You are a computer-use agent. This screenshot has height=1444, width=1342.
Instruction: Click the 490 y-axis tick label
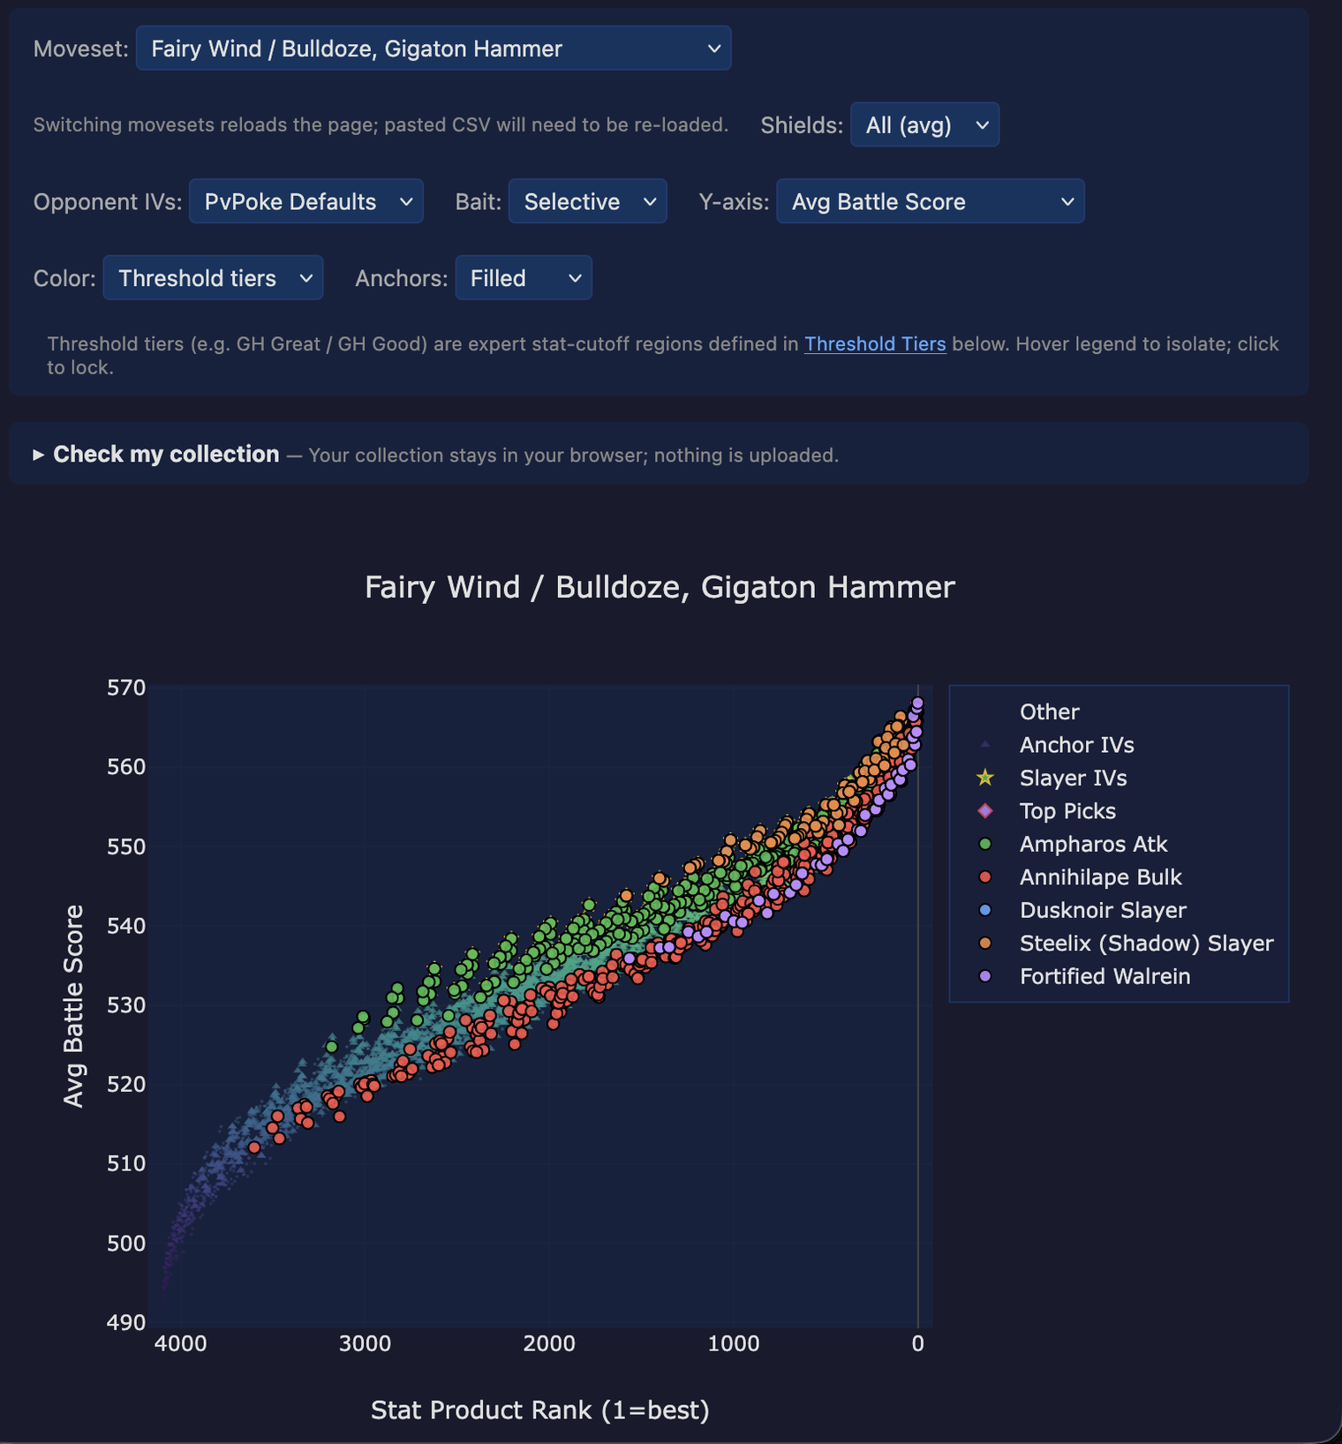pyautogui.click(x=126, y=1322)
